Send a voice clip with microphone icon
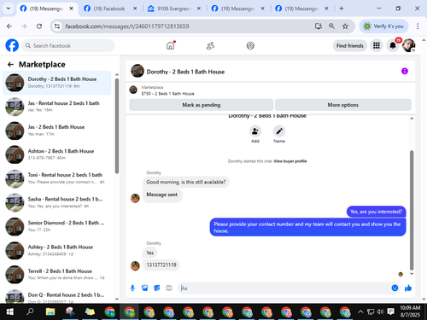 coord(132,288)
